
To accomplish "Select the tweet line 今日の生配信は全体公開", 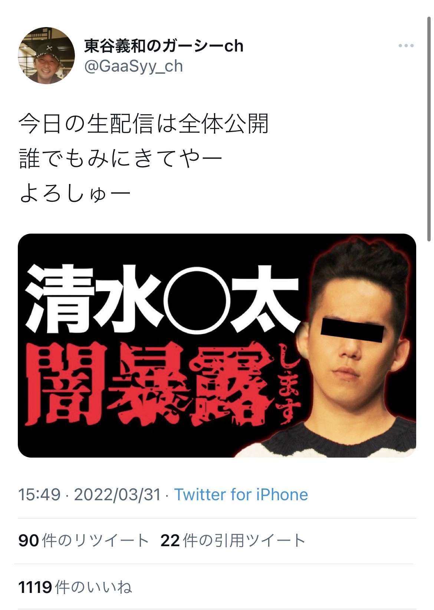I will click(x=144, y=124).
